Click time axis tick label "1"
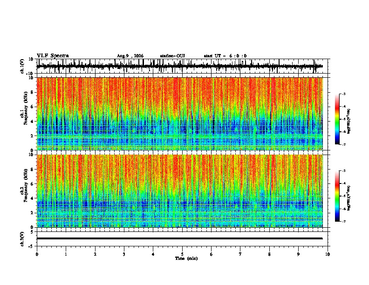 (x=66, y=254)
